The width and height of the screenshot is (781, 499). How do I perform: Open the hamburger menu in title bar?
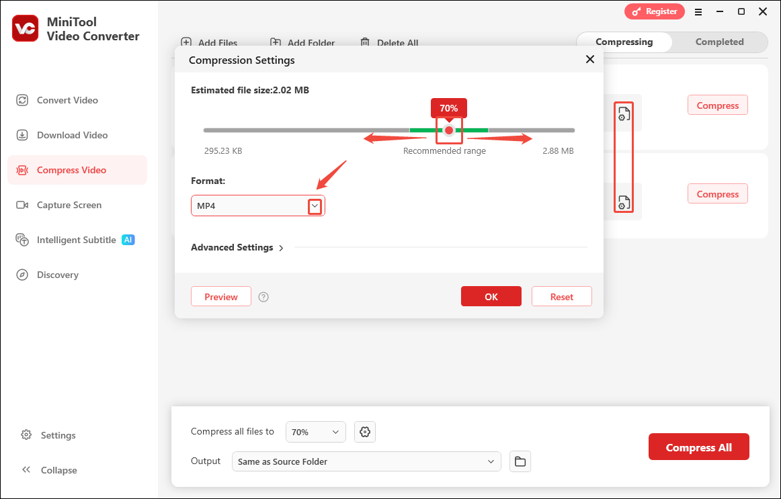point(698,12)
